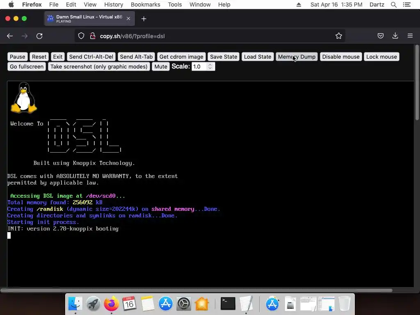Open the Pocket save icon
Image resolution: width=420 pixels, height=315 pixels.
click(x=380, y=36)
